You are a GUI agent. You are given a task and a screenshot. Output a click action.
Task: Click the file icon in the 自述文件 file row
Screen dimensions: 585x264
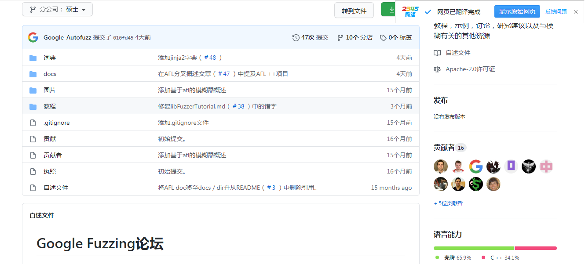pos(33,188)
